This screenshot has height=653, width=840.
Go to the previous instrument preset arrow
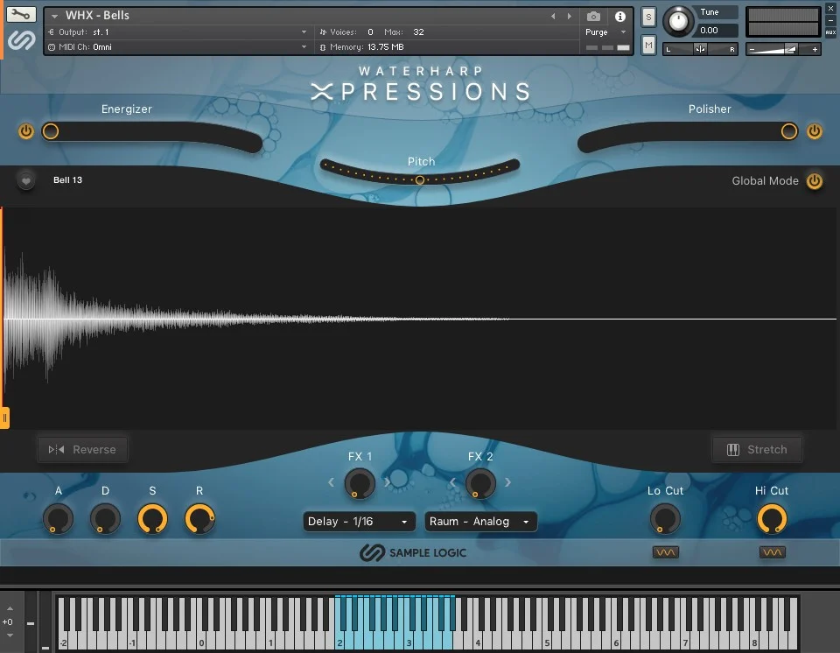pyautogui.click(x=553, y=16)
